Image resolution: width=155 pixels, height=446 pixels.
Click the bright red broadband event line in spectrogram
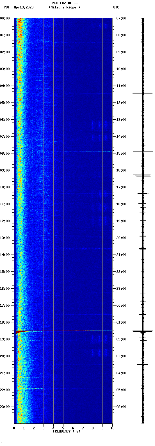click(64, 331)
